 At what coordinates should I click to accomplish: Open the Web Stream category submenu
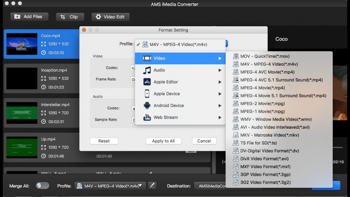coord(180,117)
